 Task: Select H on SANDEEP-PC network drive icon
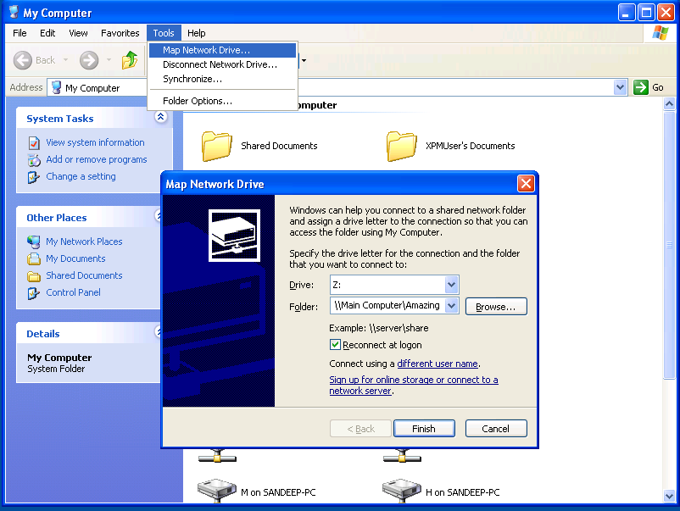tap(402, 490)
